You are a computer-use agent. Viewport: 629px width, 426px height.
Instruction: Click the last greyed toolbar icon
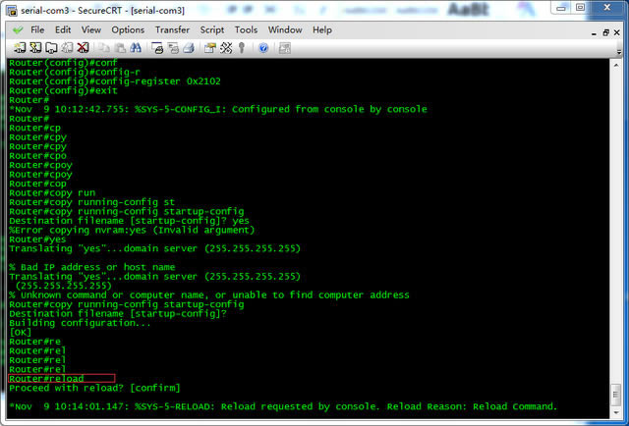click(x=284, y=48)
